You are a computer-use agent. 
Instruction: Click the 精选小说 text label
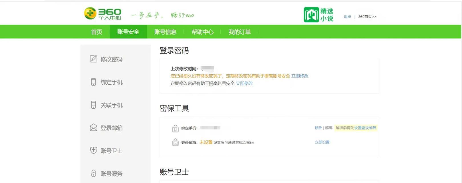pyautogui.click(x=327, y=15)
